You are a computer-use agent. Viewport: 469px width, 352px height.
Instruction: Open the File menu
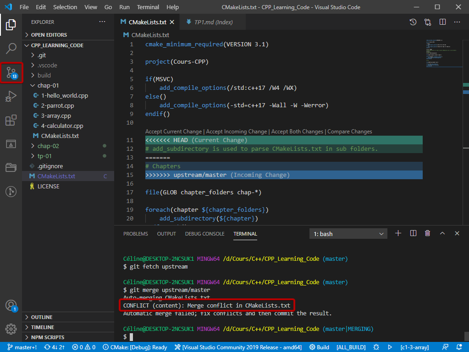point(24,7)
